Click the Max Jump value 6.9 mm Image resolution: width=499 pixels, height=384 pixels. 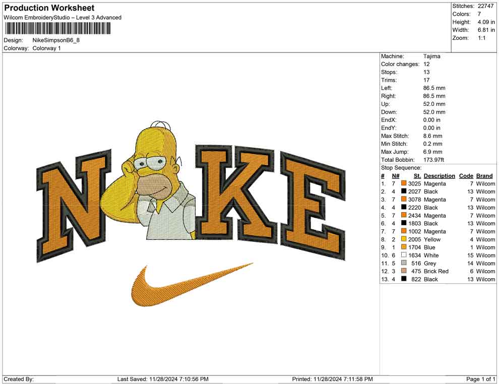(432, 152)
